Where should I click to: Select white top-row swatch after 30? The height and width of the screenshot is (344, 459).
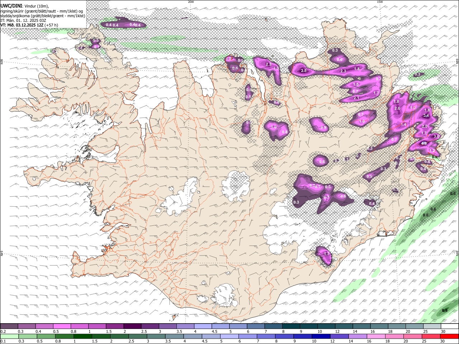450,326
